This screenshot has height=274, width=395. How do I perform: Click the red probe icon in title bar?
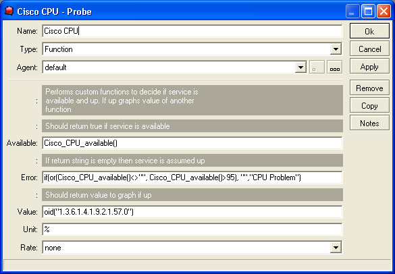[9, 11]
